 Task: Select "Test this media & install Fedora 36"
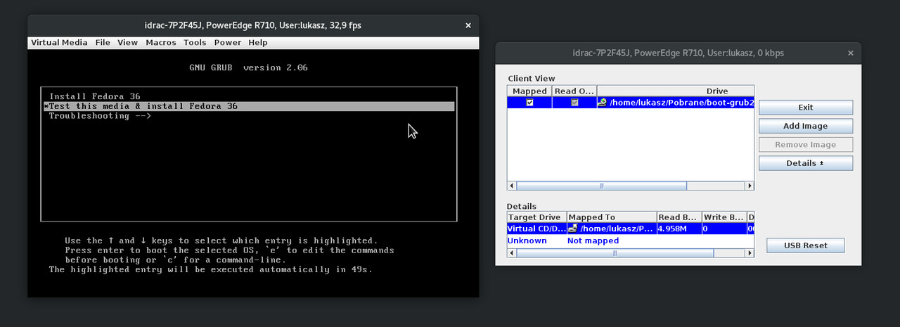point(249,106)
